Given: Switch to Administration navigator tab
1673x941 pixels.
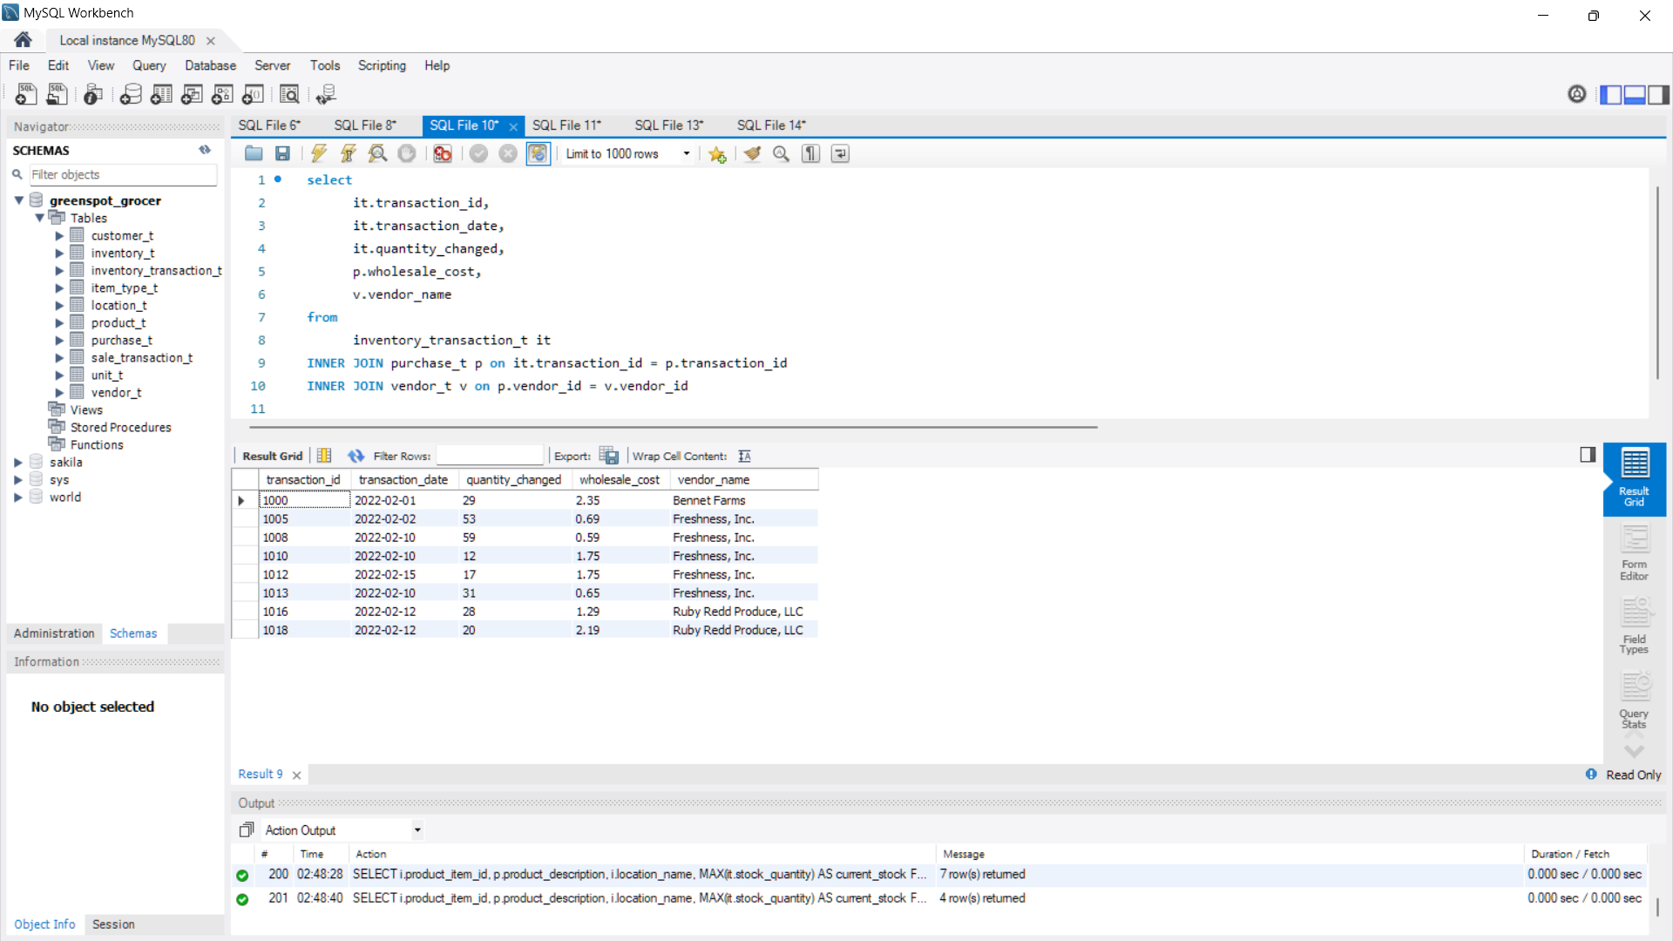Looking at the screenshot, I should click(x=54, y=633).
